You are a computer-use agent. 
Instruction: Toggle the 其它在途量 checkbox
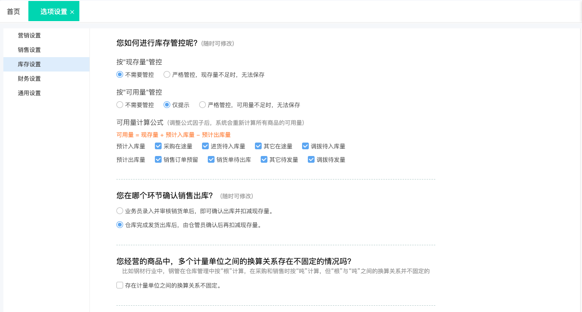[258, 146]
